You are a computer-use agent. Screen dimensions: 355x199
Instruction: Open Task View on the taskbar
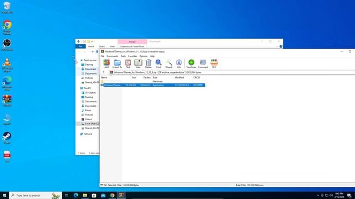[x=67, y=195]
